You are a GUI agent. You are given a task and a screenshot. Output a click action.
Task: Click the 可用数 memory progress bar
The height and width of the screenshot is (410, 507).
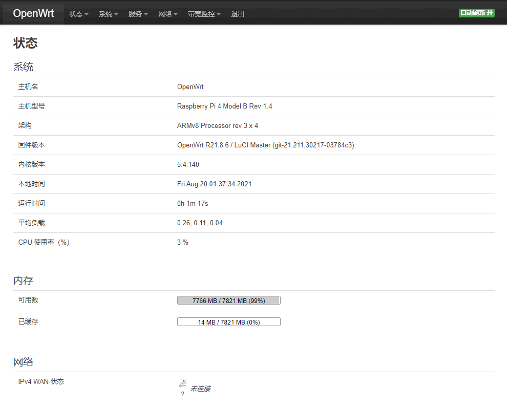click(229, 300)
